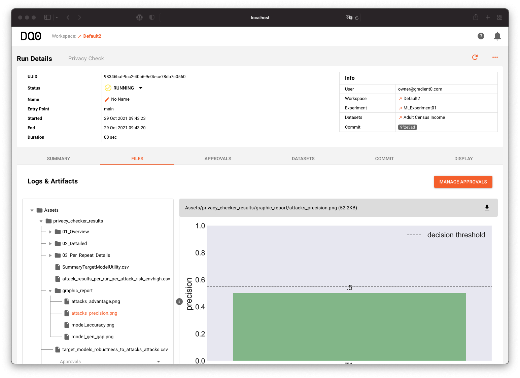Screen dimensions: 520x378
Task: Select attack_results_per_run_per_attack_risk_envhigh.csv file
Action: click(x=116, y=279)
